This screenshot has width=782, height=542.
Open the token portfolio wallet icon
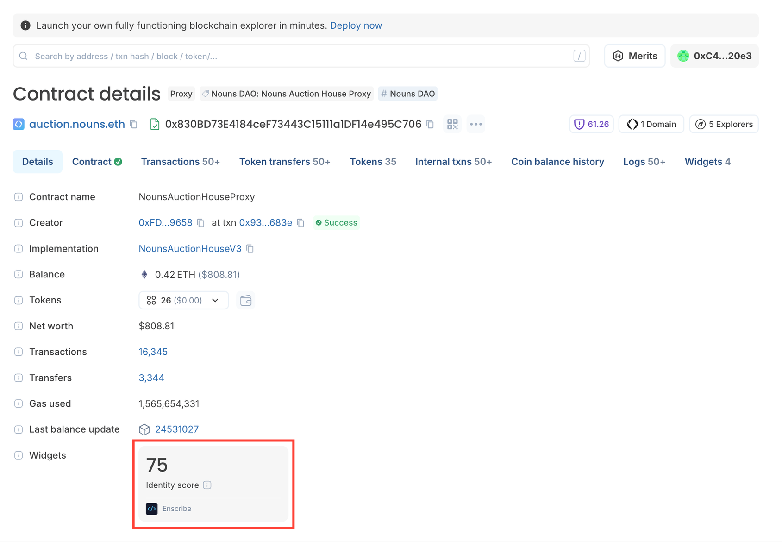[x=246, y=300]
